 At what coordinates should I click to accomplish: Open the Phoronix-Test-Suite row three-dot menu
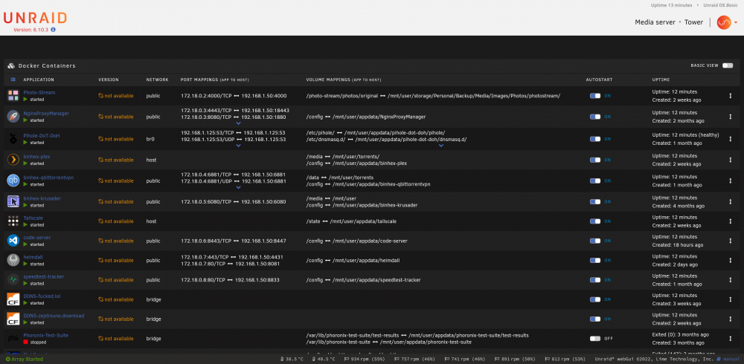click(x=731, y=339)
